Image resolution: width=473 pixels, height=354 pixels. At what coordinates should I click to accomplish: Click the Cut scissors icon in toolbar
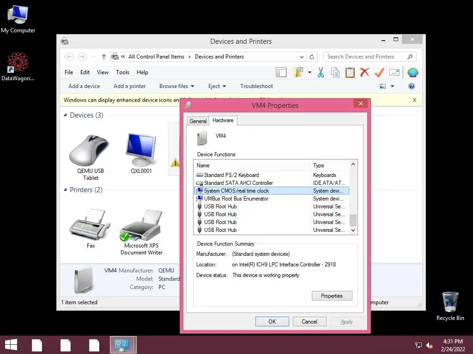(x=321, y=72)
